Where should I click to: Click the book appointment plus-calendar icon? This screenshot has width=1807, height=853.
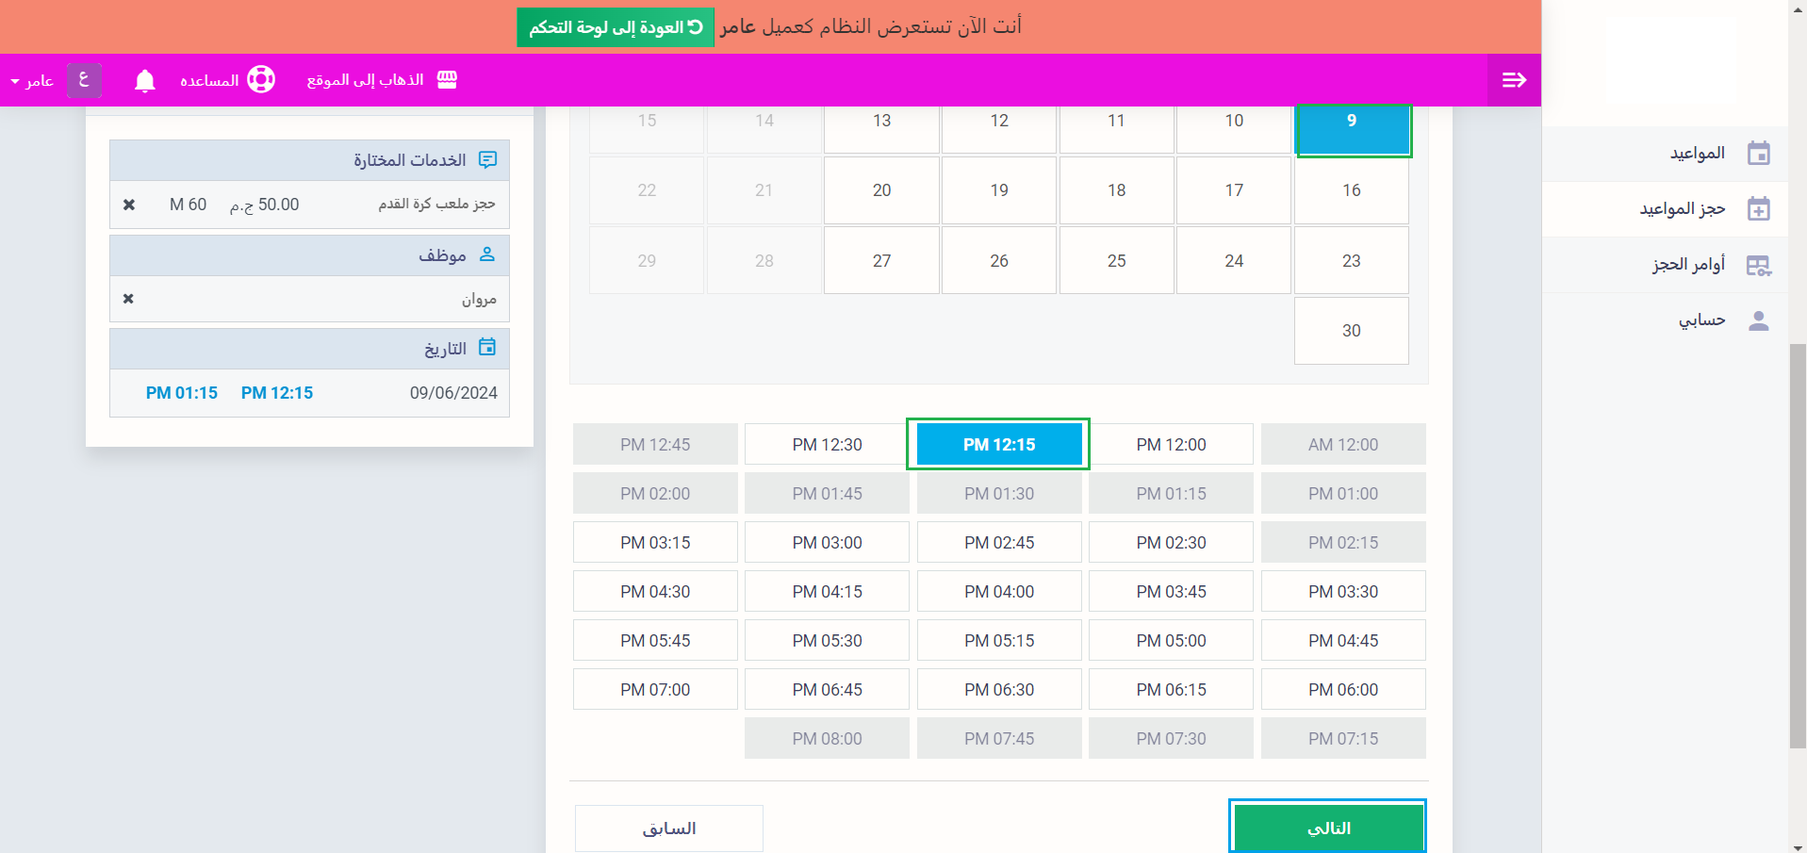coord(1758,209)
